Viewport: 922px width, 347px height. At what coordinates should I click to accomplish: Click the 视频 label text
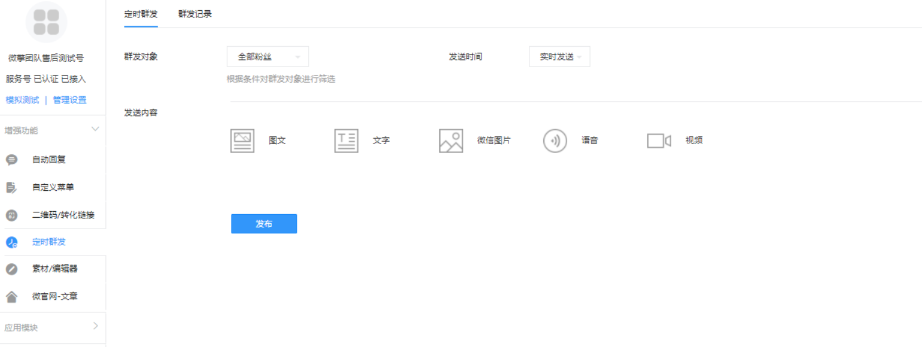(694, 141)
